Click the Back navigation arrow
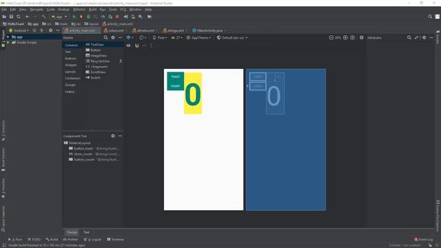This screenshot has width=441, height=248. pos(28,17)
